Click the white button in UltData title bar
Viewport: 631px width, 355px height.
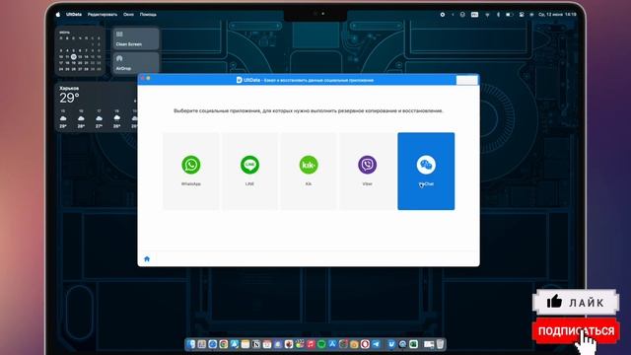click(466, 80)
